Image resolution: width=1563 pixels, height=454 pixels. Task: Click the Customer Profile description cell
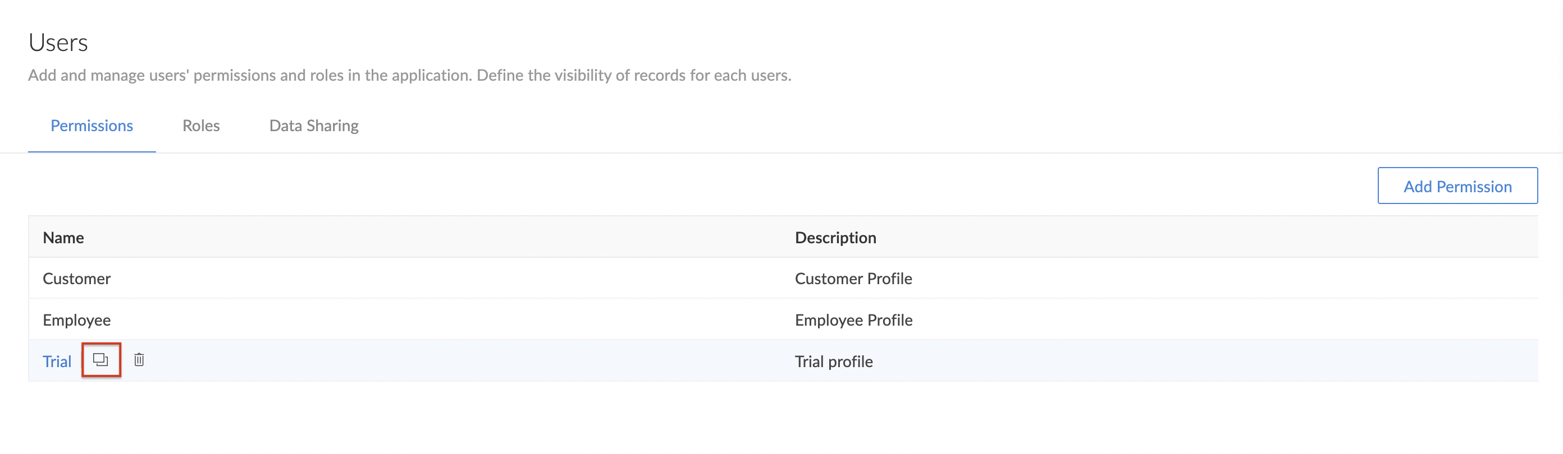[853, 278]
